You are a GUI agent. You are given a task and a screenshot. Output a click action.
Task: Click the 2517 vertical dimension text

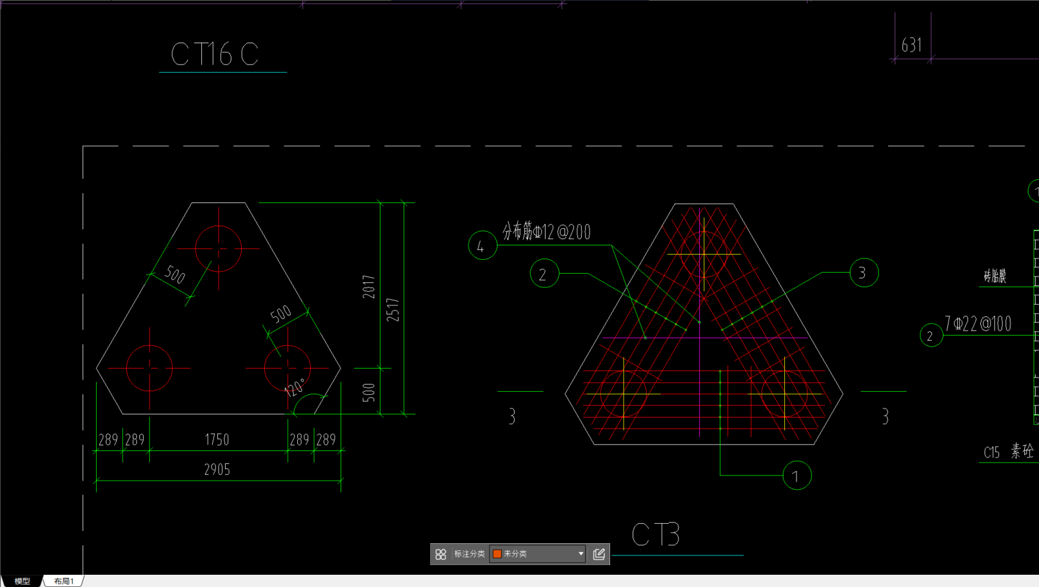click(x=393, y=310)
